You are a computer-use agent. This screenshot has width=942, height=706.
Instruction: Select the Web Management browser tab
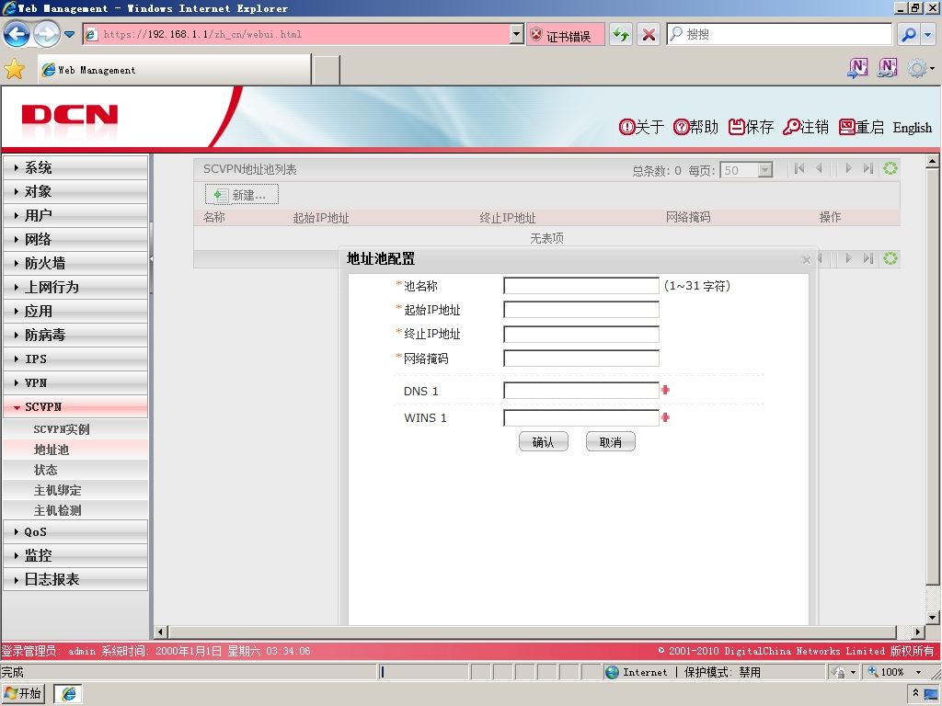tap(174, 70)
